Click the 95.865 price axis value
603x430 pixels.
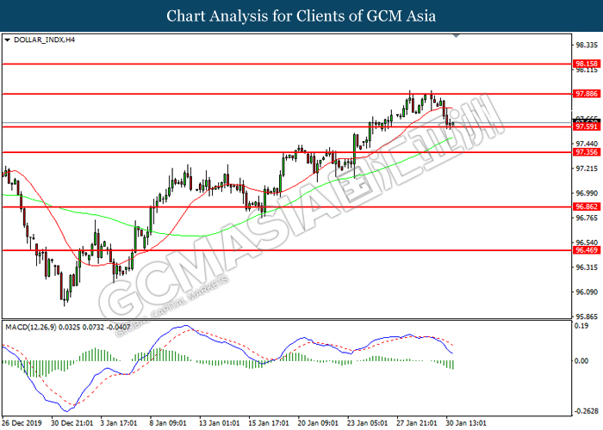(x=587, y=316)
